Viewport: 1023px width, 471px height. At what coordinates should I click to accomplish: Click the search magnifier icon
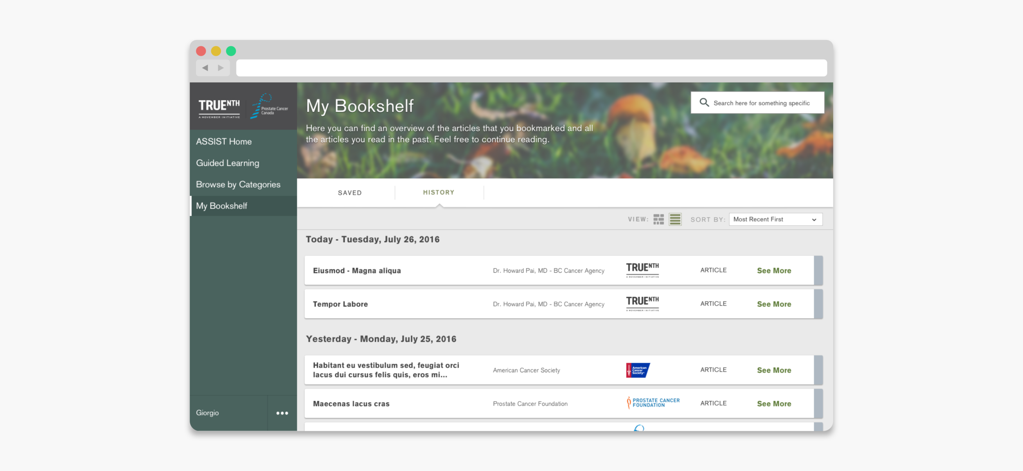click(x=704, y=103)
